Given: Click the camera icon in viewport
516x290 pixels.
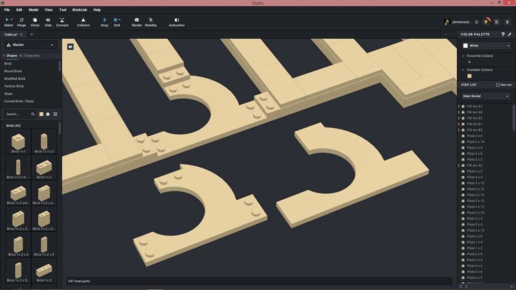Looking at the screenshot, I should (70, 47).
